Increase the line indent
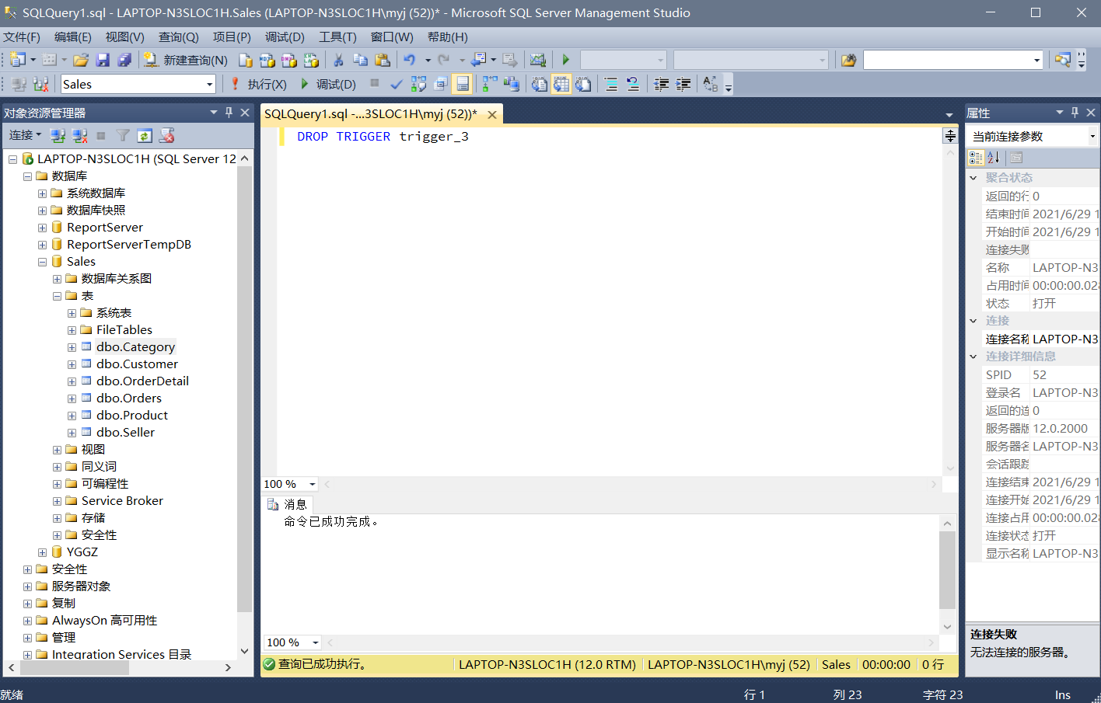The height and width of the screenshot is (703, 1101). pyautogui.click(x=683, y=84)
